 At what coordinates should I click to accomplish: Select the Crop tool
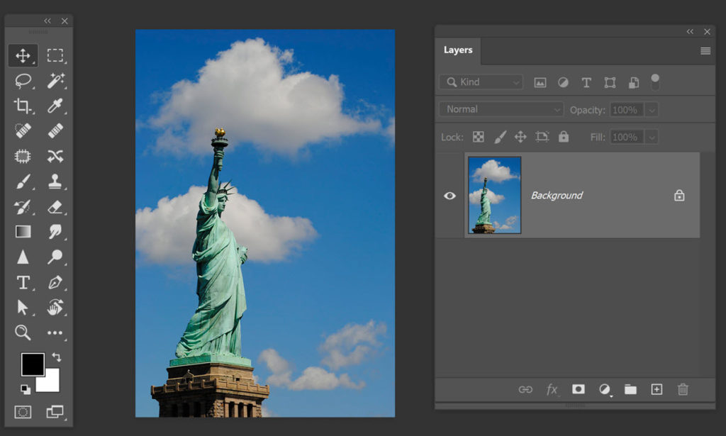click(23, 106)
